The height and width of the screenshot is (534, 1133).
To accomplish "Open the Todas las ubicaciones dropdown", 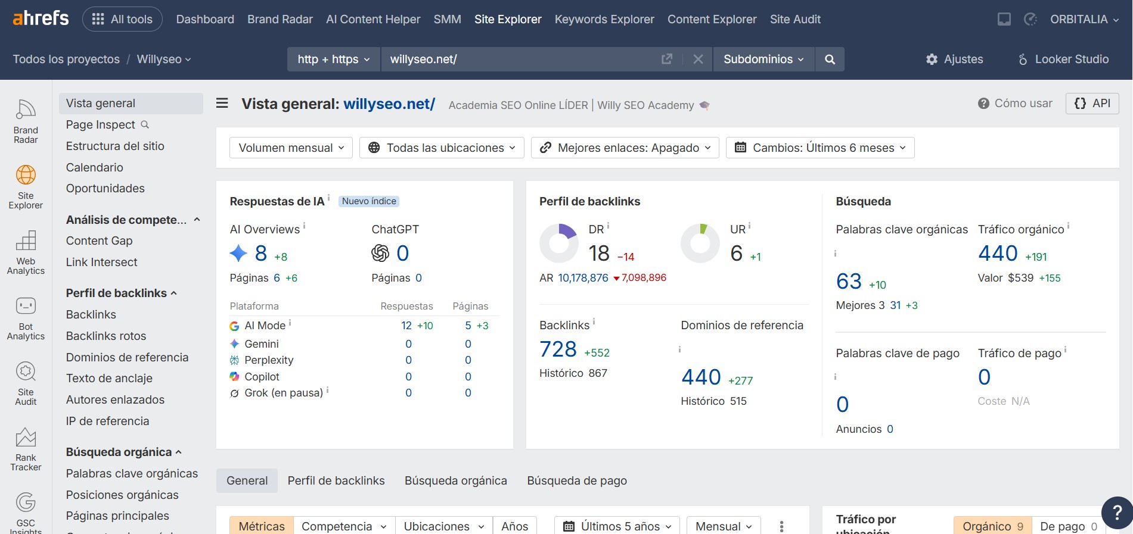I will pos(442,148).
